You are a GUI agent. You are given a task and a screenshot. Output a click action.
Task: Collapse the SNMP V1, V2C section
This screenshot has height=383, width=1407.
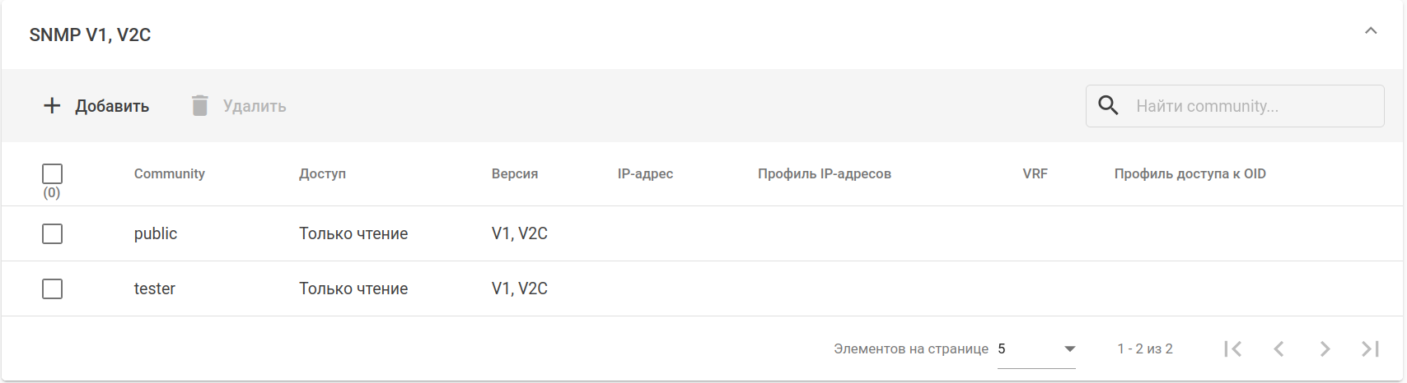click(1371, 31)
